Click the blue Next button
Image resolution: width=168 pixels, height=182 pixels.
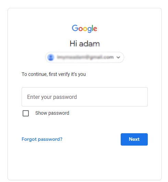click(134, 139)
